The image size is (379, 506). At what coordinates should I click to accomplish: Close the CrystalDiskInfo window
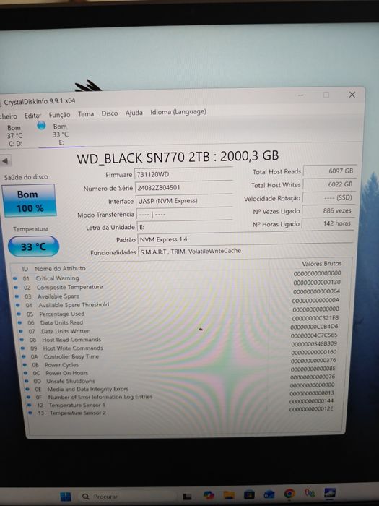coord(352,95)
